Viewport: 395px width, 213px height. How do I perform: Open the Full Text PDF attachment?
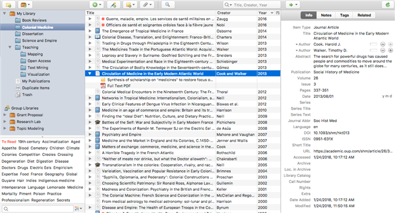[x=119, y=86]
